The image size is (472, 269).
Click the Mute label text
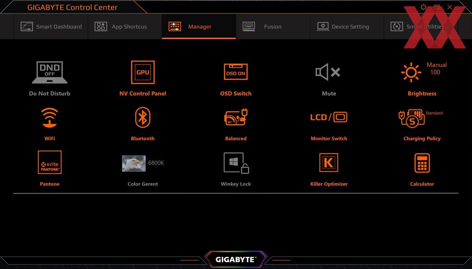pyautogui.click(x=329, y=94)
